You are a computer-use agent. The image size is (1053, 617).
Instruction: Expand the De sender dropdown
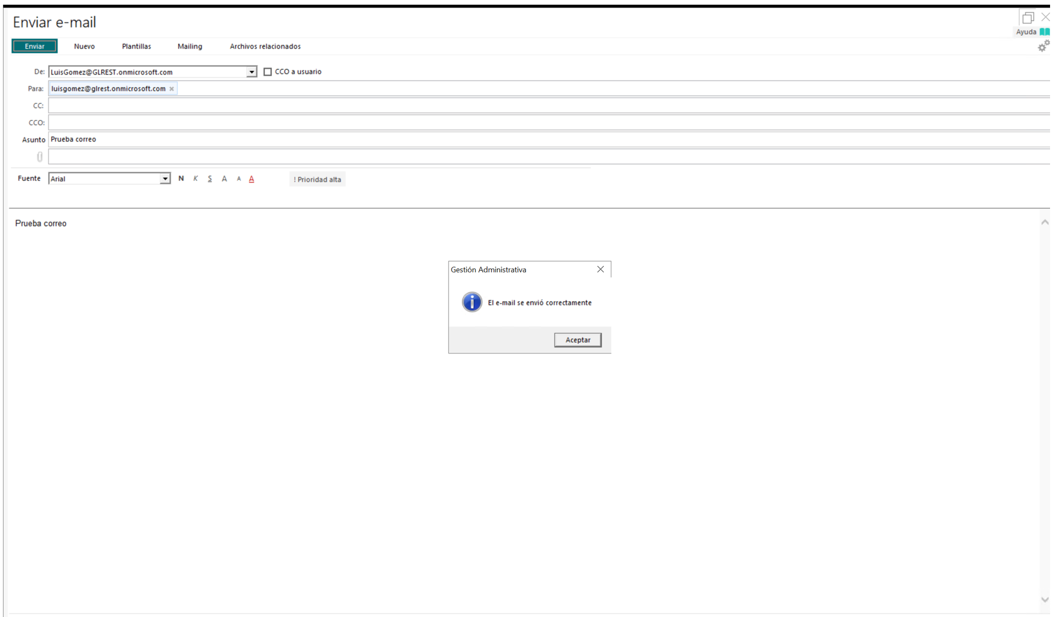(251, 72)
